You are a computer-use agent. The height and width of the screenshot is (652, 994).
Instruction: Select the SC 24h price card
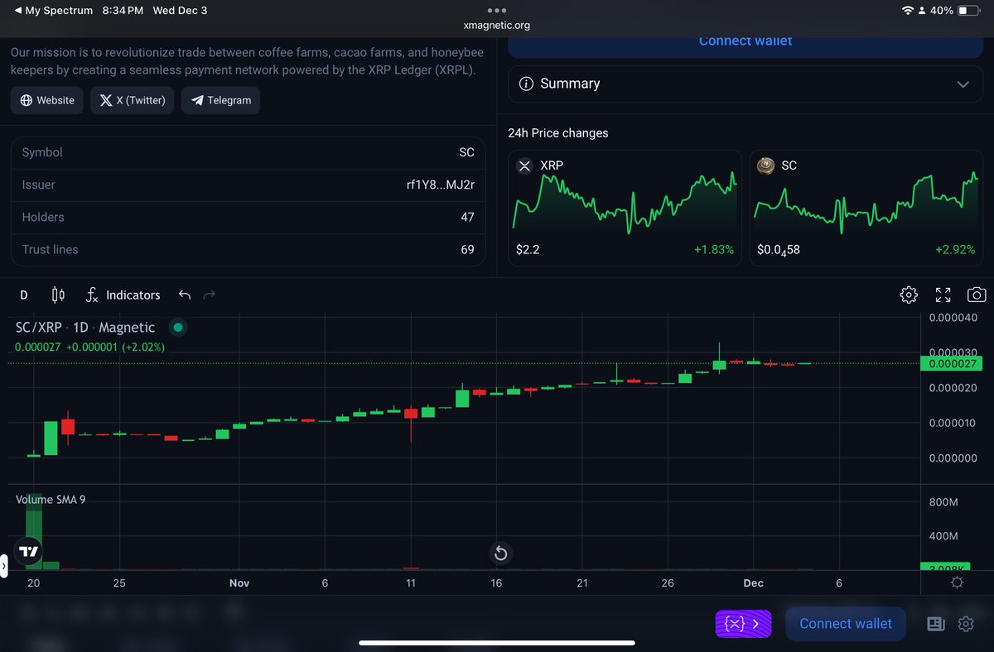(x=866, y=208)
